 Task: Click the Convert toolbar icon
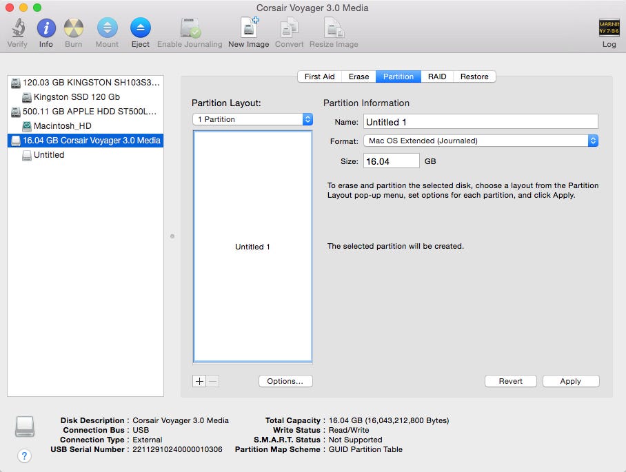click(289, 28)
